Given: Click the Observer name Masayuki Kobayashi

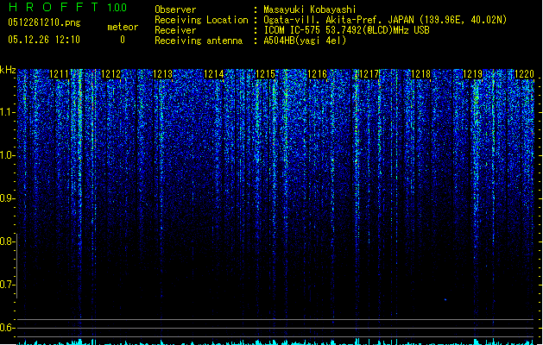Looking at the screenshot, I should [310, 9].
